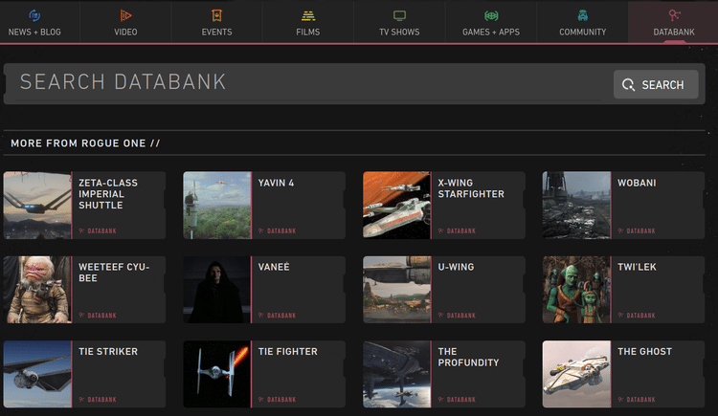Open the TIE Fighter thumbnail

point(217,374)
